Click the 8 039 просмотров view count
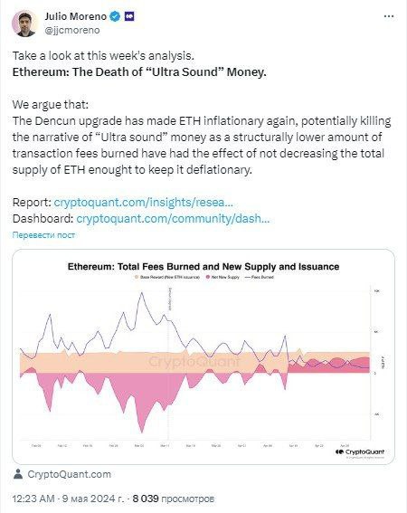Viewport: 407px width, 513px height. 174,499
